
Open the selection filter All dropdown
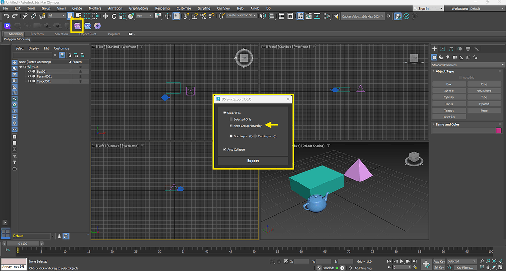[56, 16]
